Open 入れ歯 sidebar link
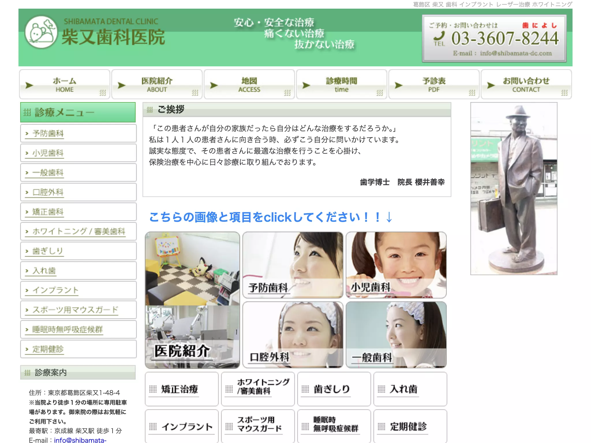The image size is (591, 443). pos(78,271)
